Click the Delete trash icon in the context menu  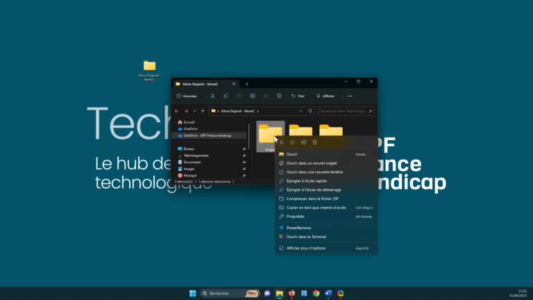(x=314, y=142)
